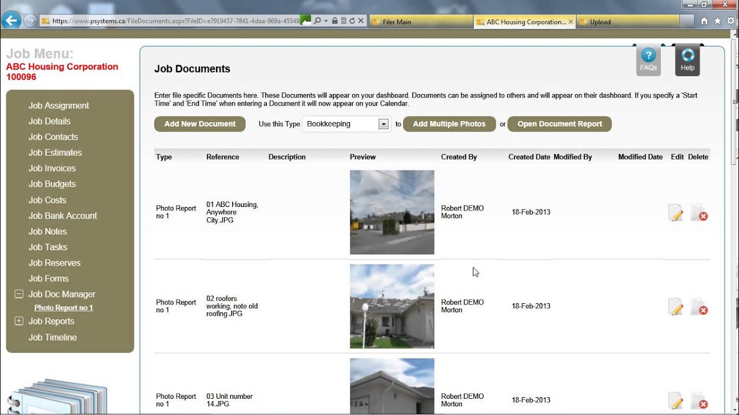
Task: Click the compatibility view icon
Action: pos(343,21)
